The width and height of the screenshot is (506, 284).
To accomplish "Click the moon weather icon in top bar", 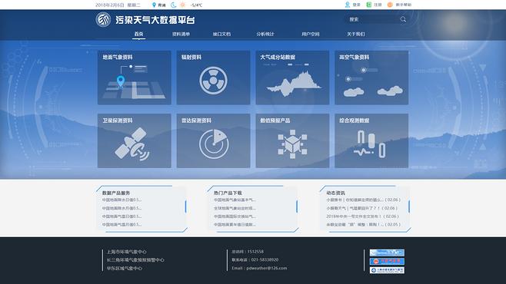I will click(x=174, y=5).
